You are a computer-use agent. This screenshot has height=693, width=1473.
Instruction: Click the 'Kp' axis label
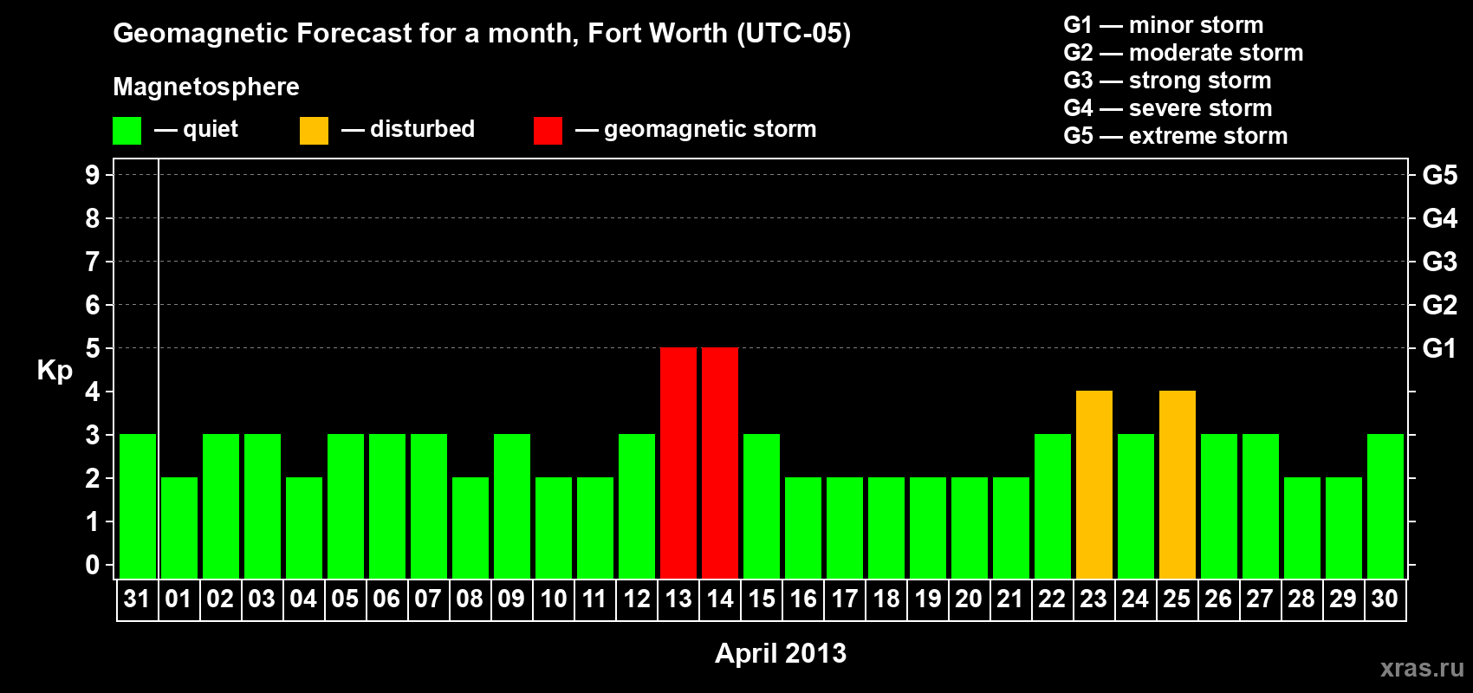pyautogui.click(x=55, y=371)
